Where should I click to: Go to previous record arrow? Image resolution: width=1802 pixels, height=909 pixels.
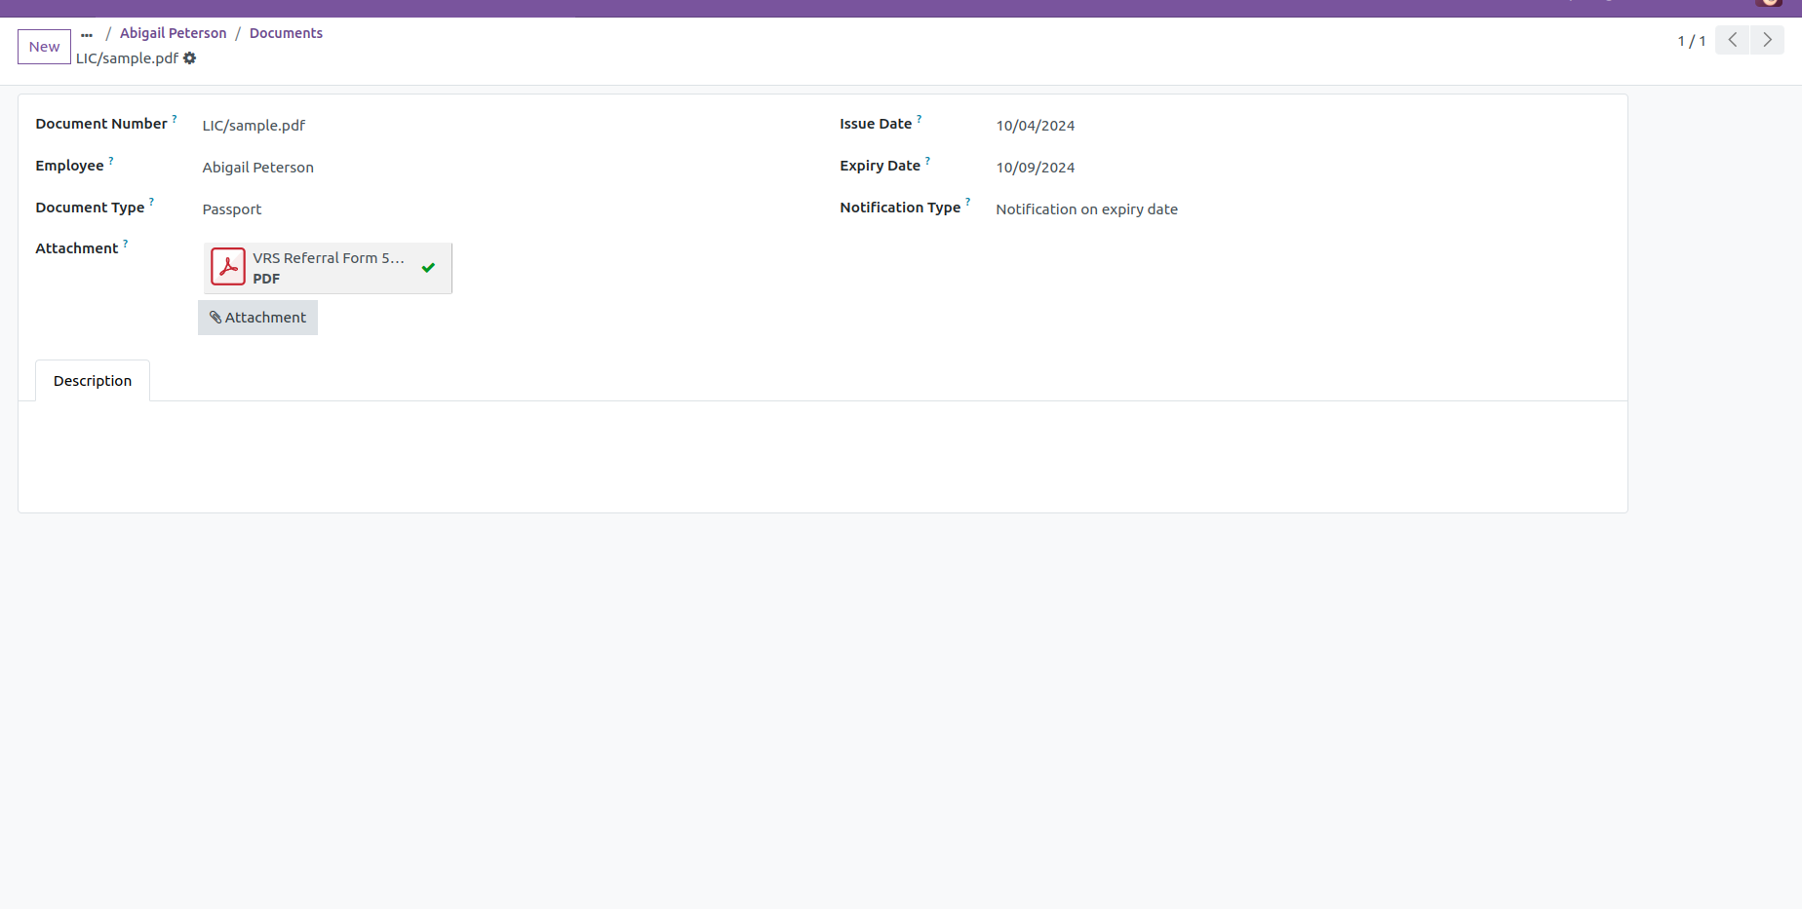click(x=1732, y=40)
